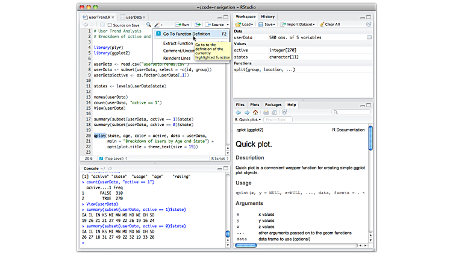Select Go To Function Definition menu item
Screen dimensions: 453x255
pos(186,34)
